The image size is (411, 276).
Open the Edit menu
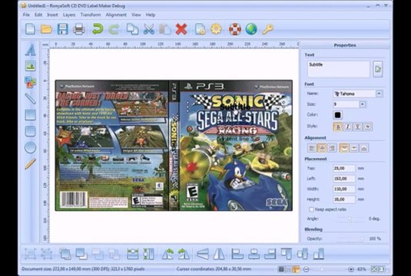coord(38,15)
